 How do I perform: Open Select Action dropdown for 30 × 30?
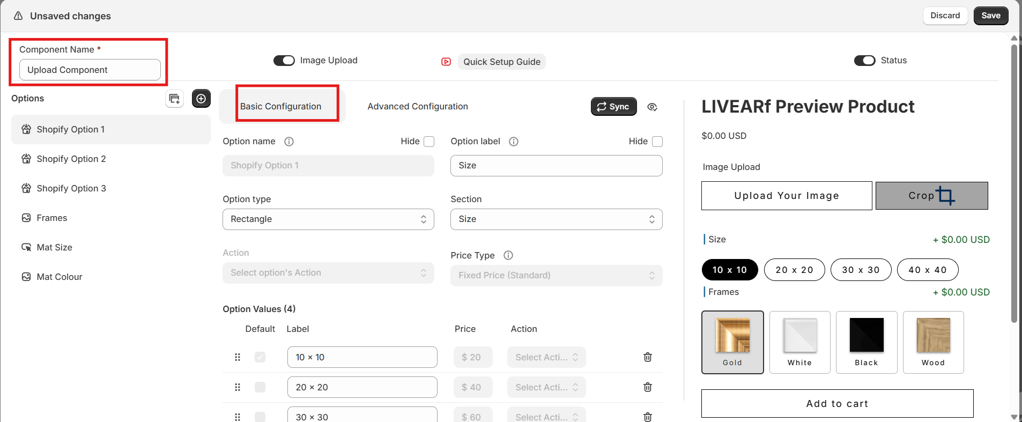click(546, 416)
